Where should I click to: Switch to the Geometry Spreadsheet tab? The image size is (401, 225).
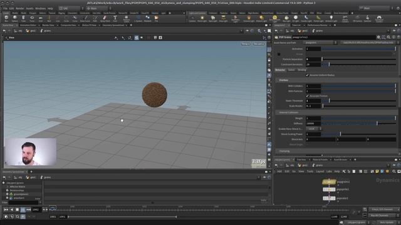[113, 25]
